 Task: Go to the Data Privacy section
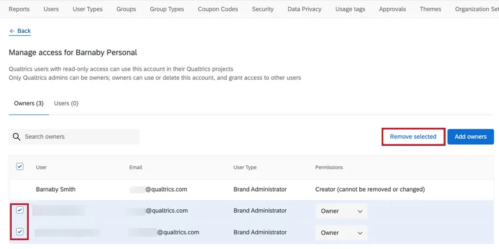pos(304,9)
